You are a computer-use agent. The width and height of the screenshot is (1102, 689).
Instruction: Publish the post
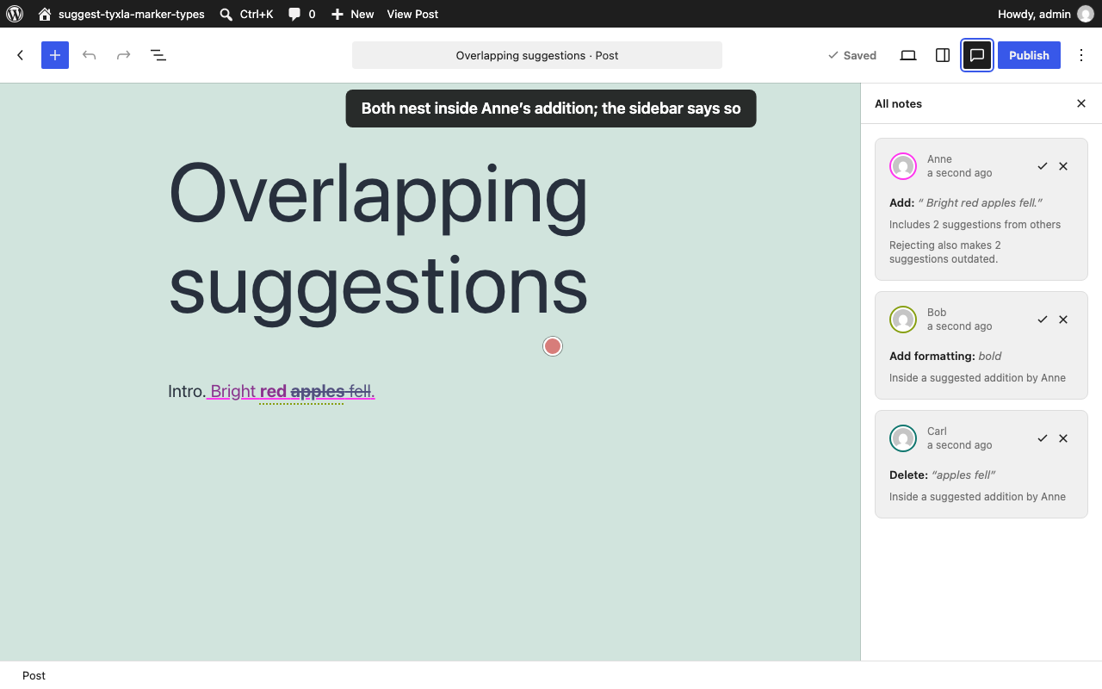click(1029, 55)
